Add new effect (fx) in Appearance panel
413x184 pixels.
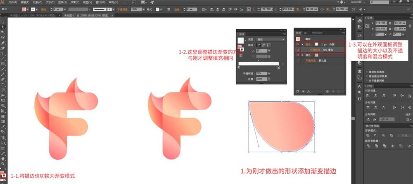pos(309,92)
